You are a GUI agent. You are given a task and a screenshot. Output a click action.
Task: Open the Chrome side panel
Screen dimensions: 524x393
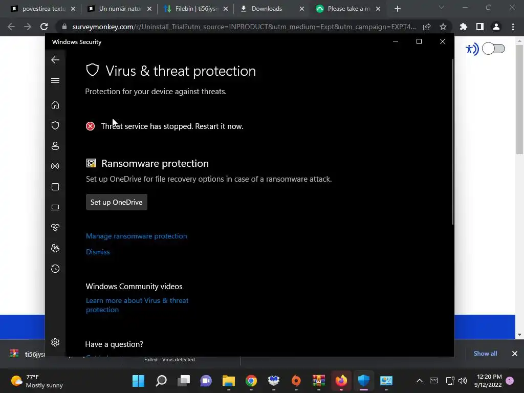(480, 27)
